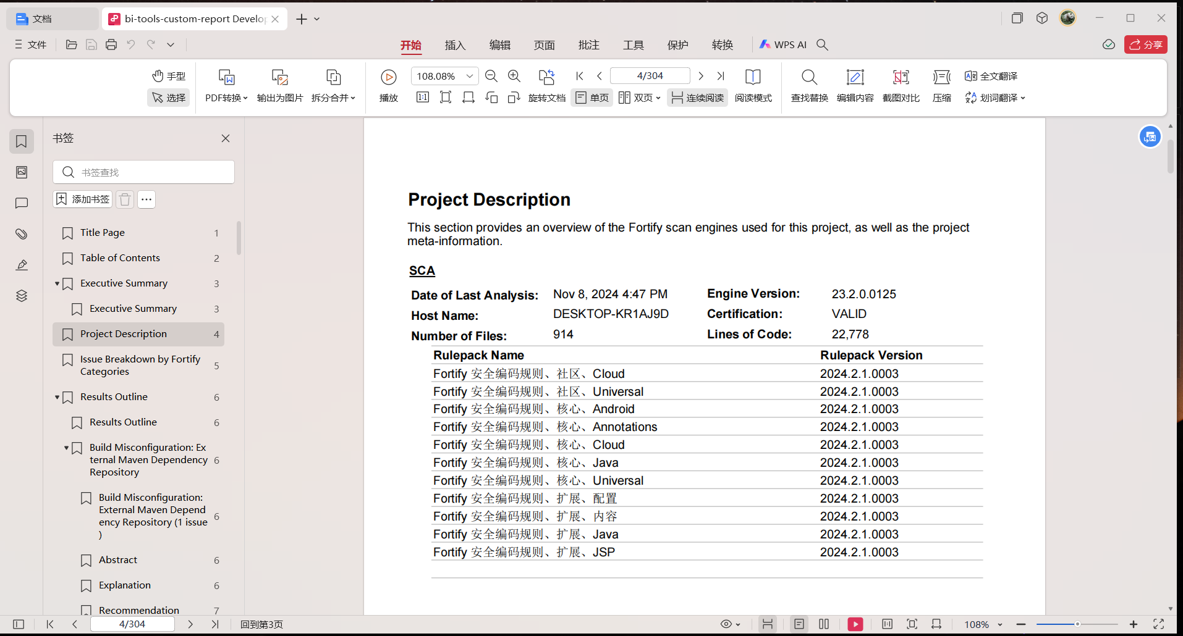Image resolution: width=1183 pixels, height=636 pixels.
Task: Click delete bookmark trash icon
Action: pyautogui.click(x=125, y=199)
